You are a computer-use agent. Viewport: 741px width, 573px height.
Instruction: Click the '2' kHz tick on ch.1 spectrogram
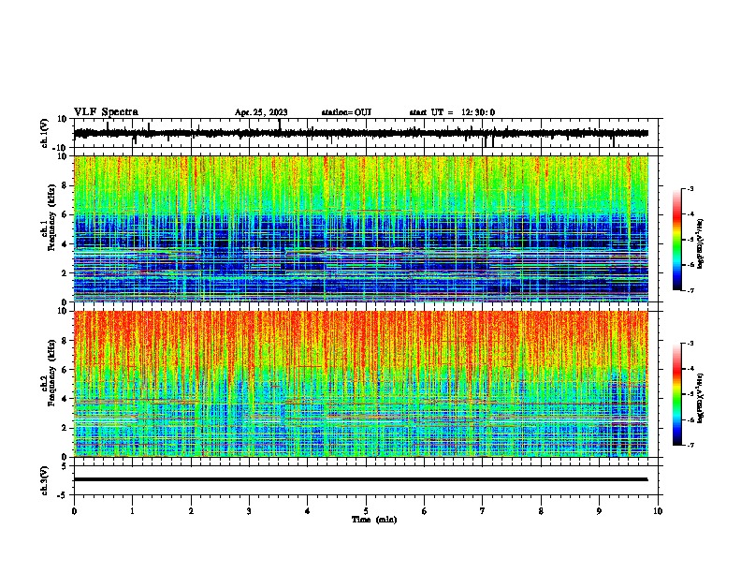(x=65, y=273)
